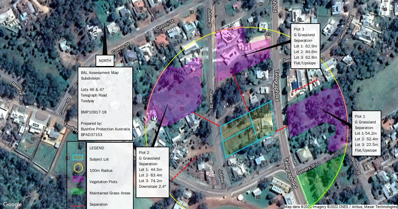
Task: Select the Lot 1 subject parcel
Action: 235,125
